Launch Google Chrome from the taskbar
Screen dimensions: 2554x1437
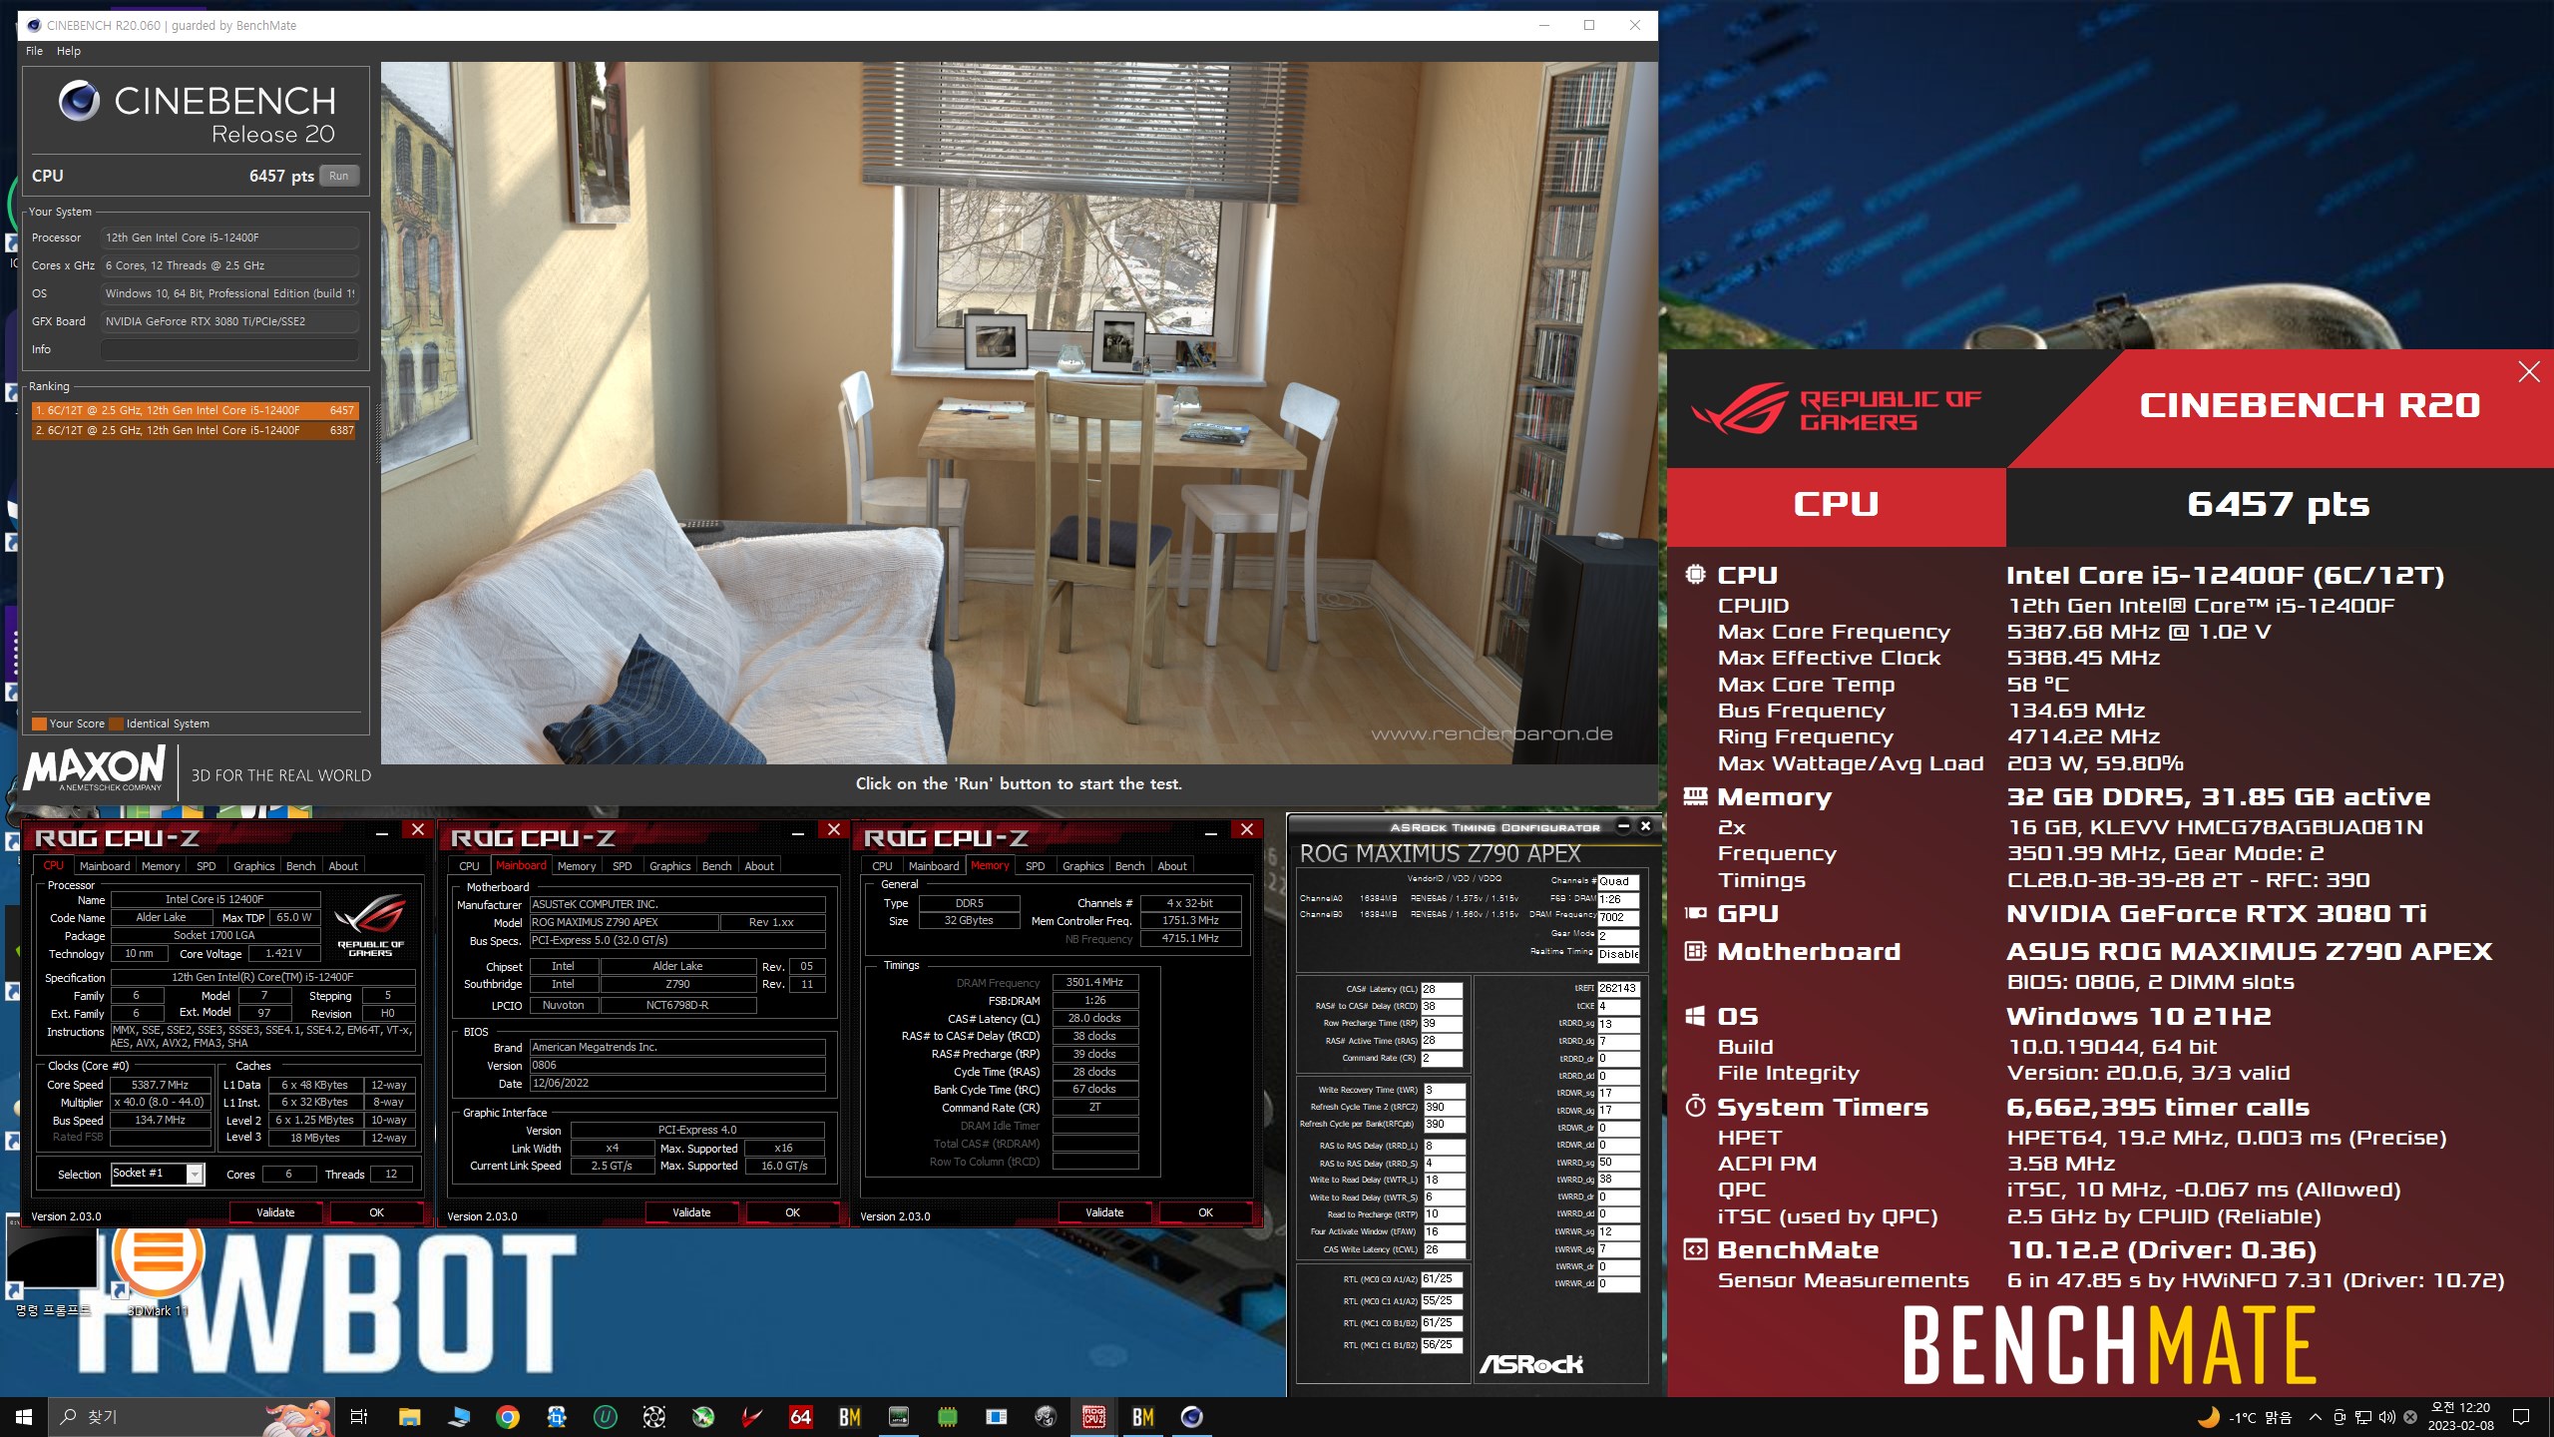[x=508, y=1416]
